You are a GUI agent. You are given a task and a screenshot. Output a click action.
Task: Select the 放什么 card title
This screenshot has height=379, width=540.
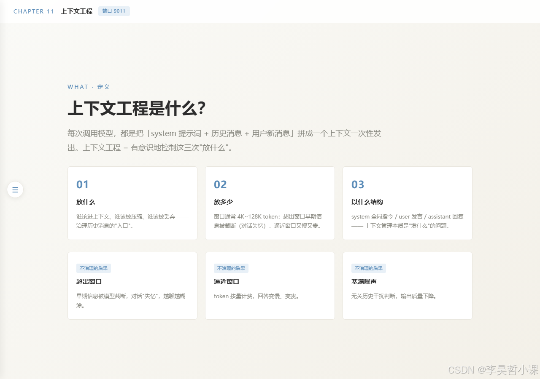86,202
